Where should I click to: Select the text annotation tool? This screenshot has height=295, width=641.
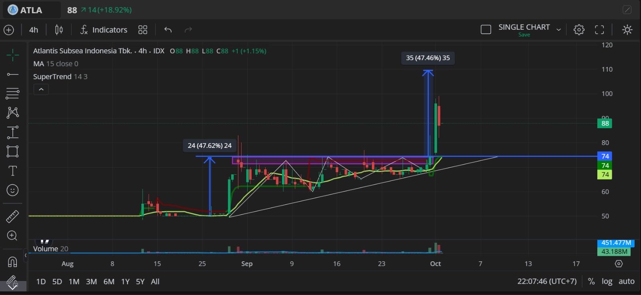pyautogui.click(x=12, y=171)
